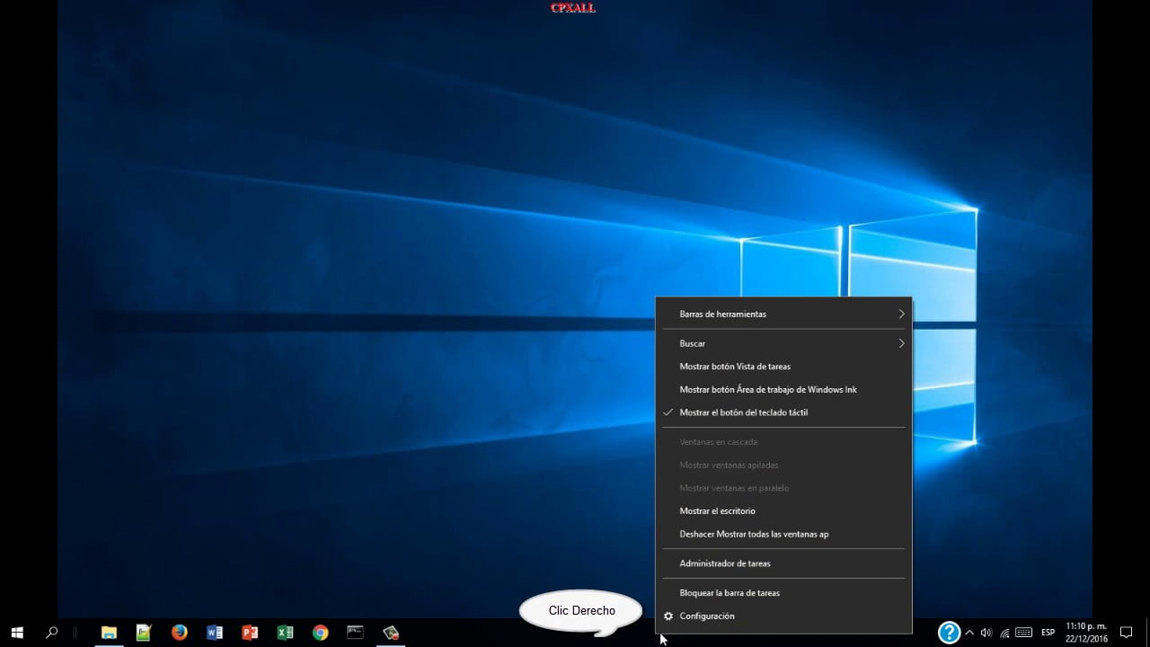The image size is (1150, 647).
Task: Open the Command Prompt taskbar icon
Action: click(x=355, y=633)
